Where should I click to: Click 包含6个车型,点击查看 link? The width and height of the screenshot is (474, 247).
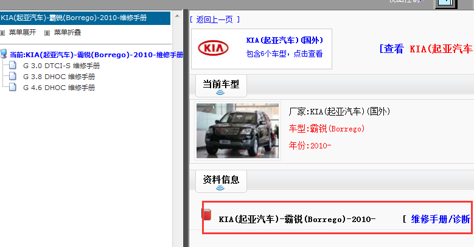(x=284, y=54)
